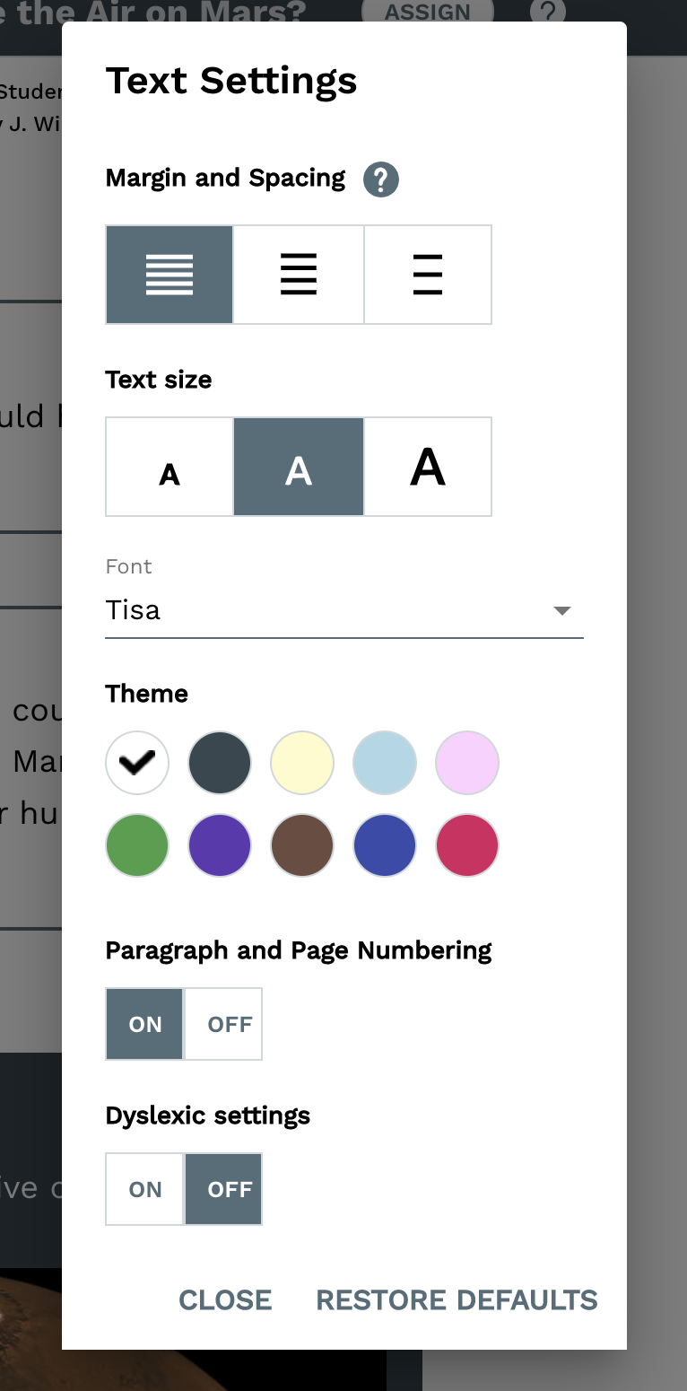Open the Font dropdown showing Tisa
This screenshot has width=687, height=1391.
click(x=344, y=610)
